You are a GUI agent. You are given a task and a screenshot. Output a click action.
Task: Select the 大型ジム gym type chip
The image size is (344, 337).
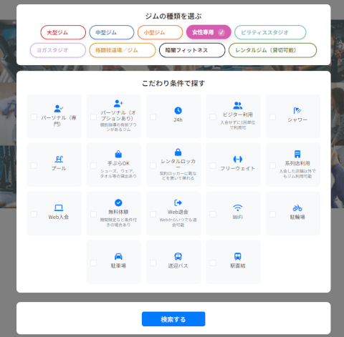[63, 32]
